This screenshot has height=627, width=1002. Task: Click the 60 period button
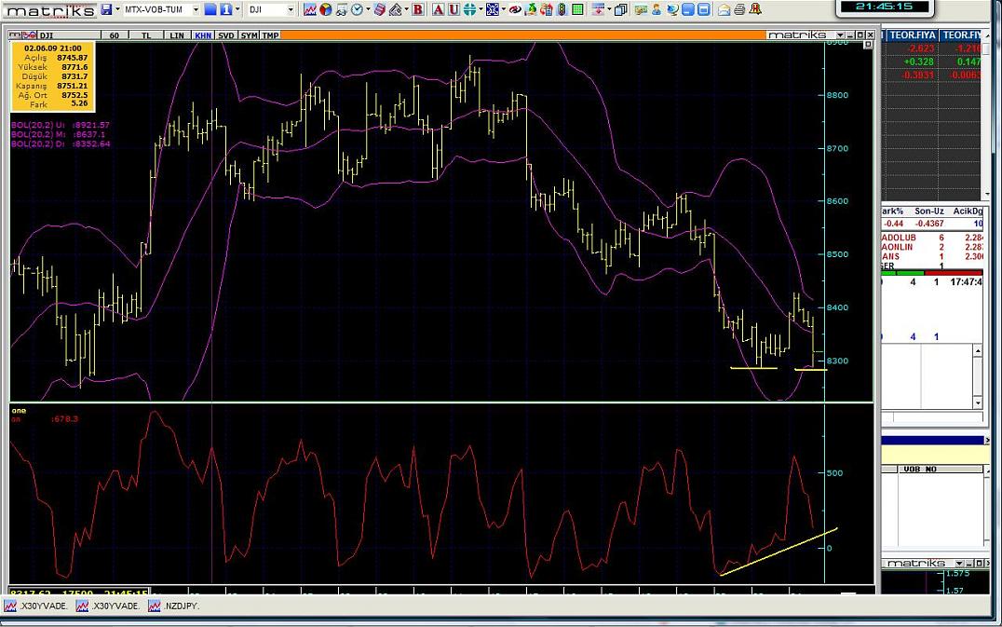(x=114, y=35)
